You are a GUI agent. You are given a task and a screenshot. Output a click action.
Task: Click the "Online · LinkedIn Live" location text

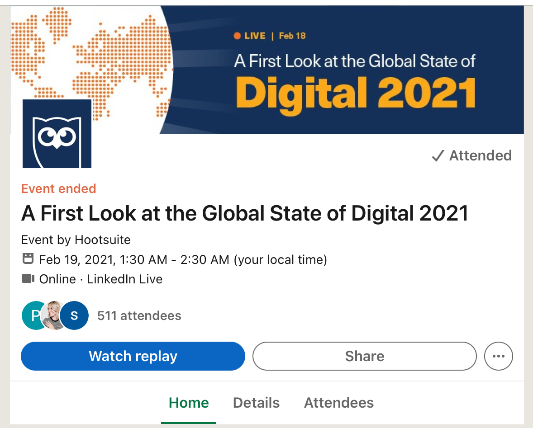101,279
